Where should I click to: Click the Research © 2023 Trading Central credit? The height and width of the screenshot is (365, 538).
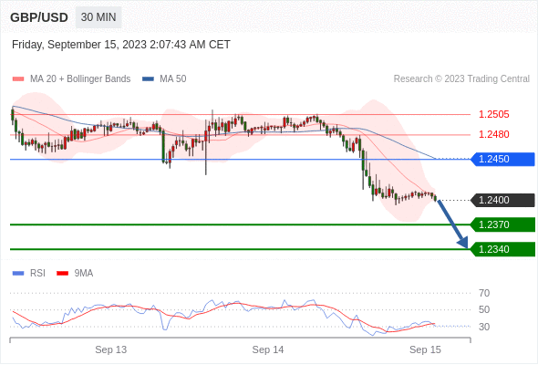coord(461,79)
